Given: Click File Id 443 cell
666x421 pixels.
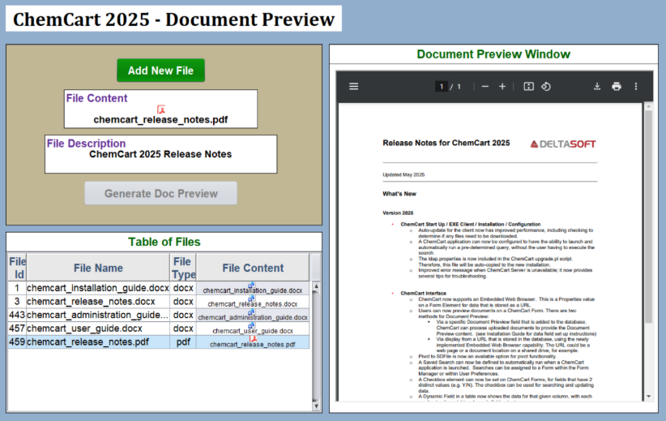Looking at the screenshot, I should click(17, 315).
